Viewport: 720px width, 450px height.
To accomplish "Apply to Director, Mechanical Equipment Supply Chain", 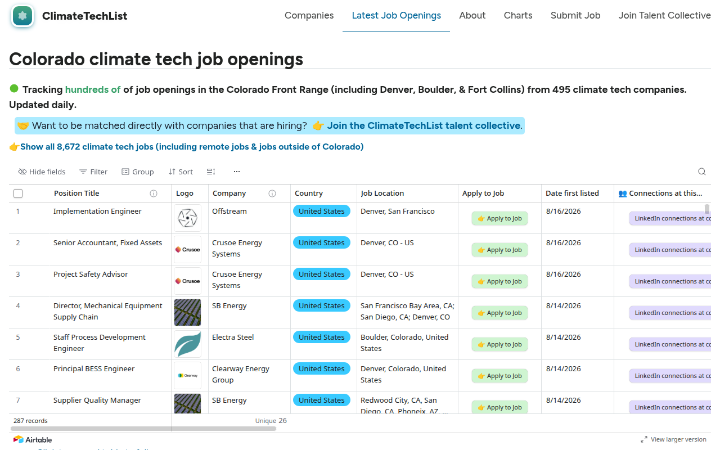I will click(x=499, y=313).
